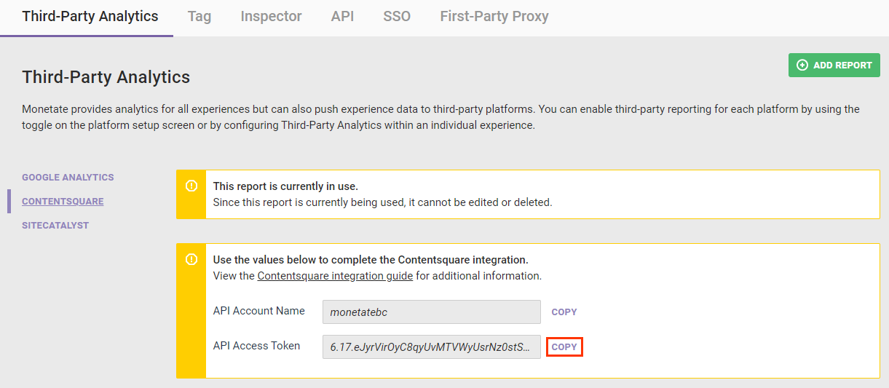
Task: Click the API Account Name field
Action: 432,312
